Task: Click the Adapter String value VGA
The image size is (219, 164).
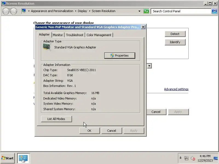Action: (x=70, y=81)
